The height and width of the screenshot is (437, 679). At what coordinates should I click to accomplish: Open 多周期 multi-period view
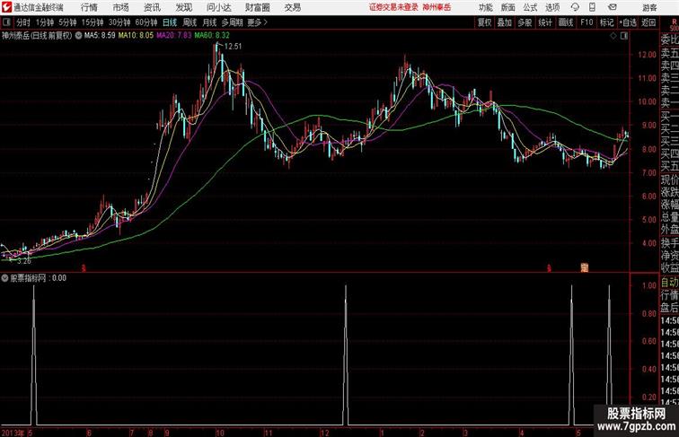pos(232,22)
